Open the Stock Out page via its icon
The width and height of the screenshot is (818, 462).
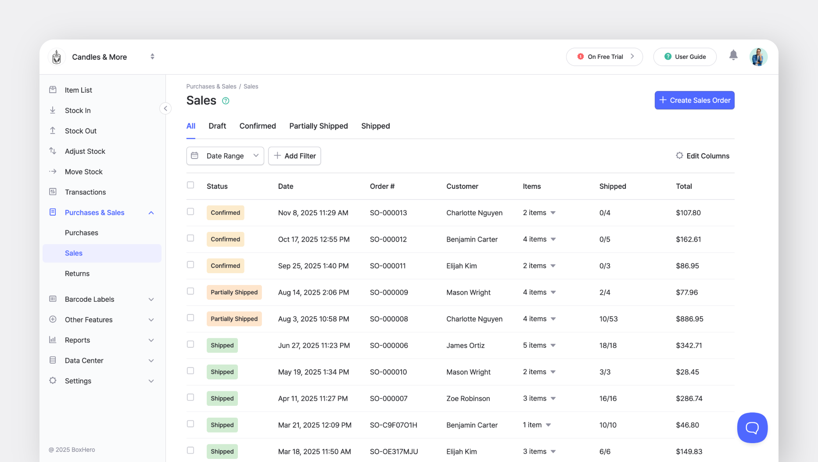(x=53, y=130)
